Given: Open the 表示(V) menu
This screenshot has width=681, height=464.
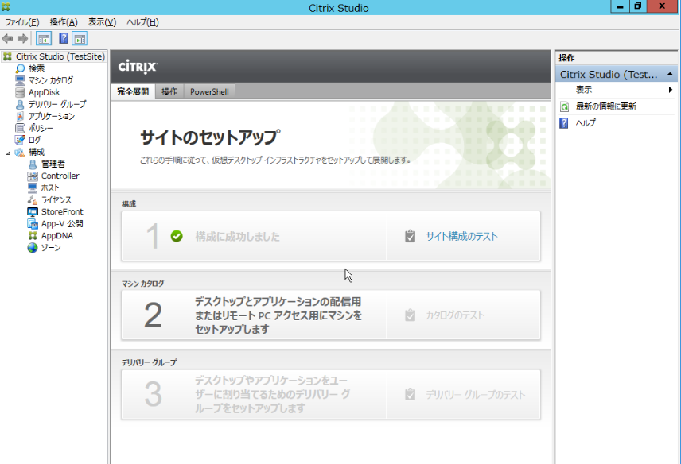Looking at the screenshot, I should tap(103, 22).
